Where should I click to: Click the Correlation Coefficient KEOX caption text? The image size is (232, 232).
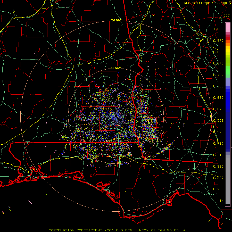(x=117, y=230)
